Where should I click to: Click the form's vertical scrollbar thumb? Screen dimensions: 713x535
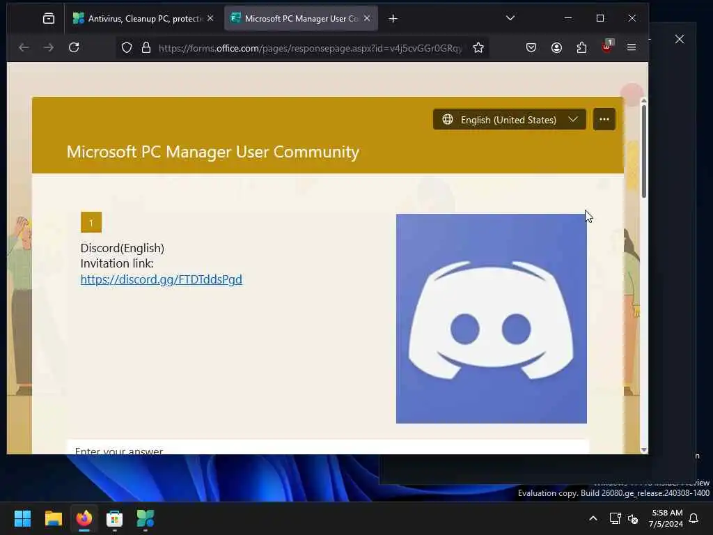[643, 151]
